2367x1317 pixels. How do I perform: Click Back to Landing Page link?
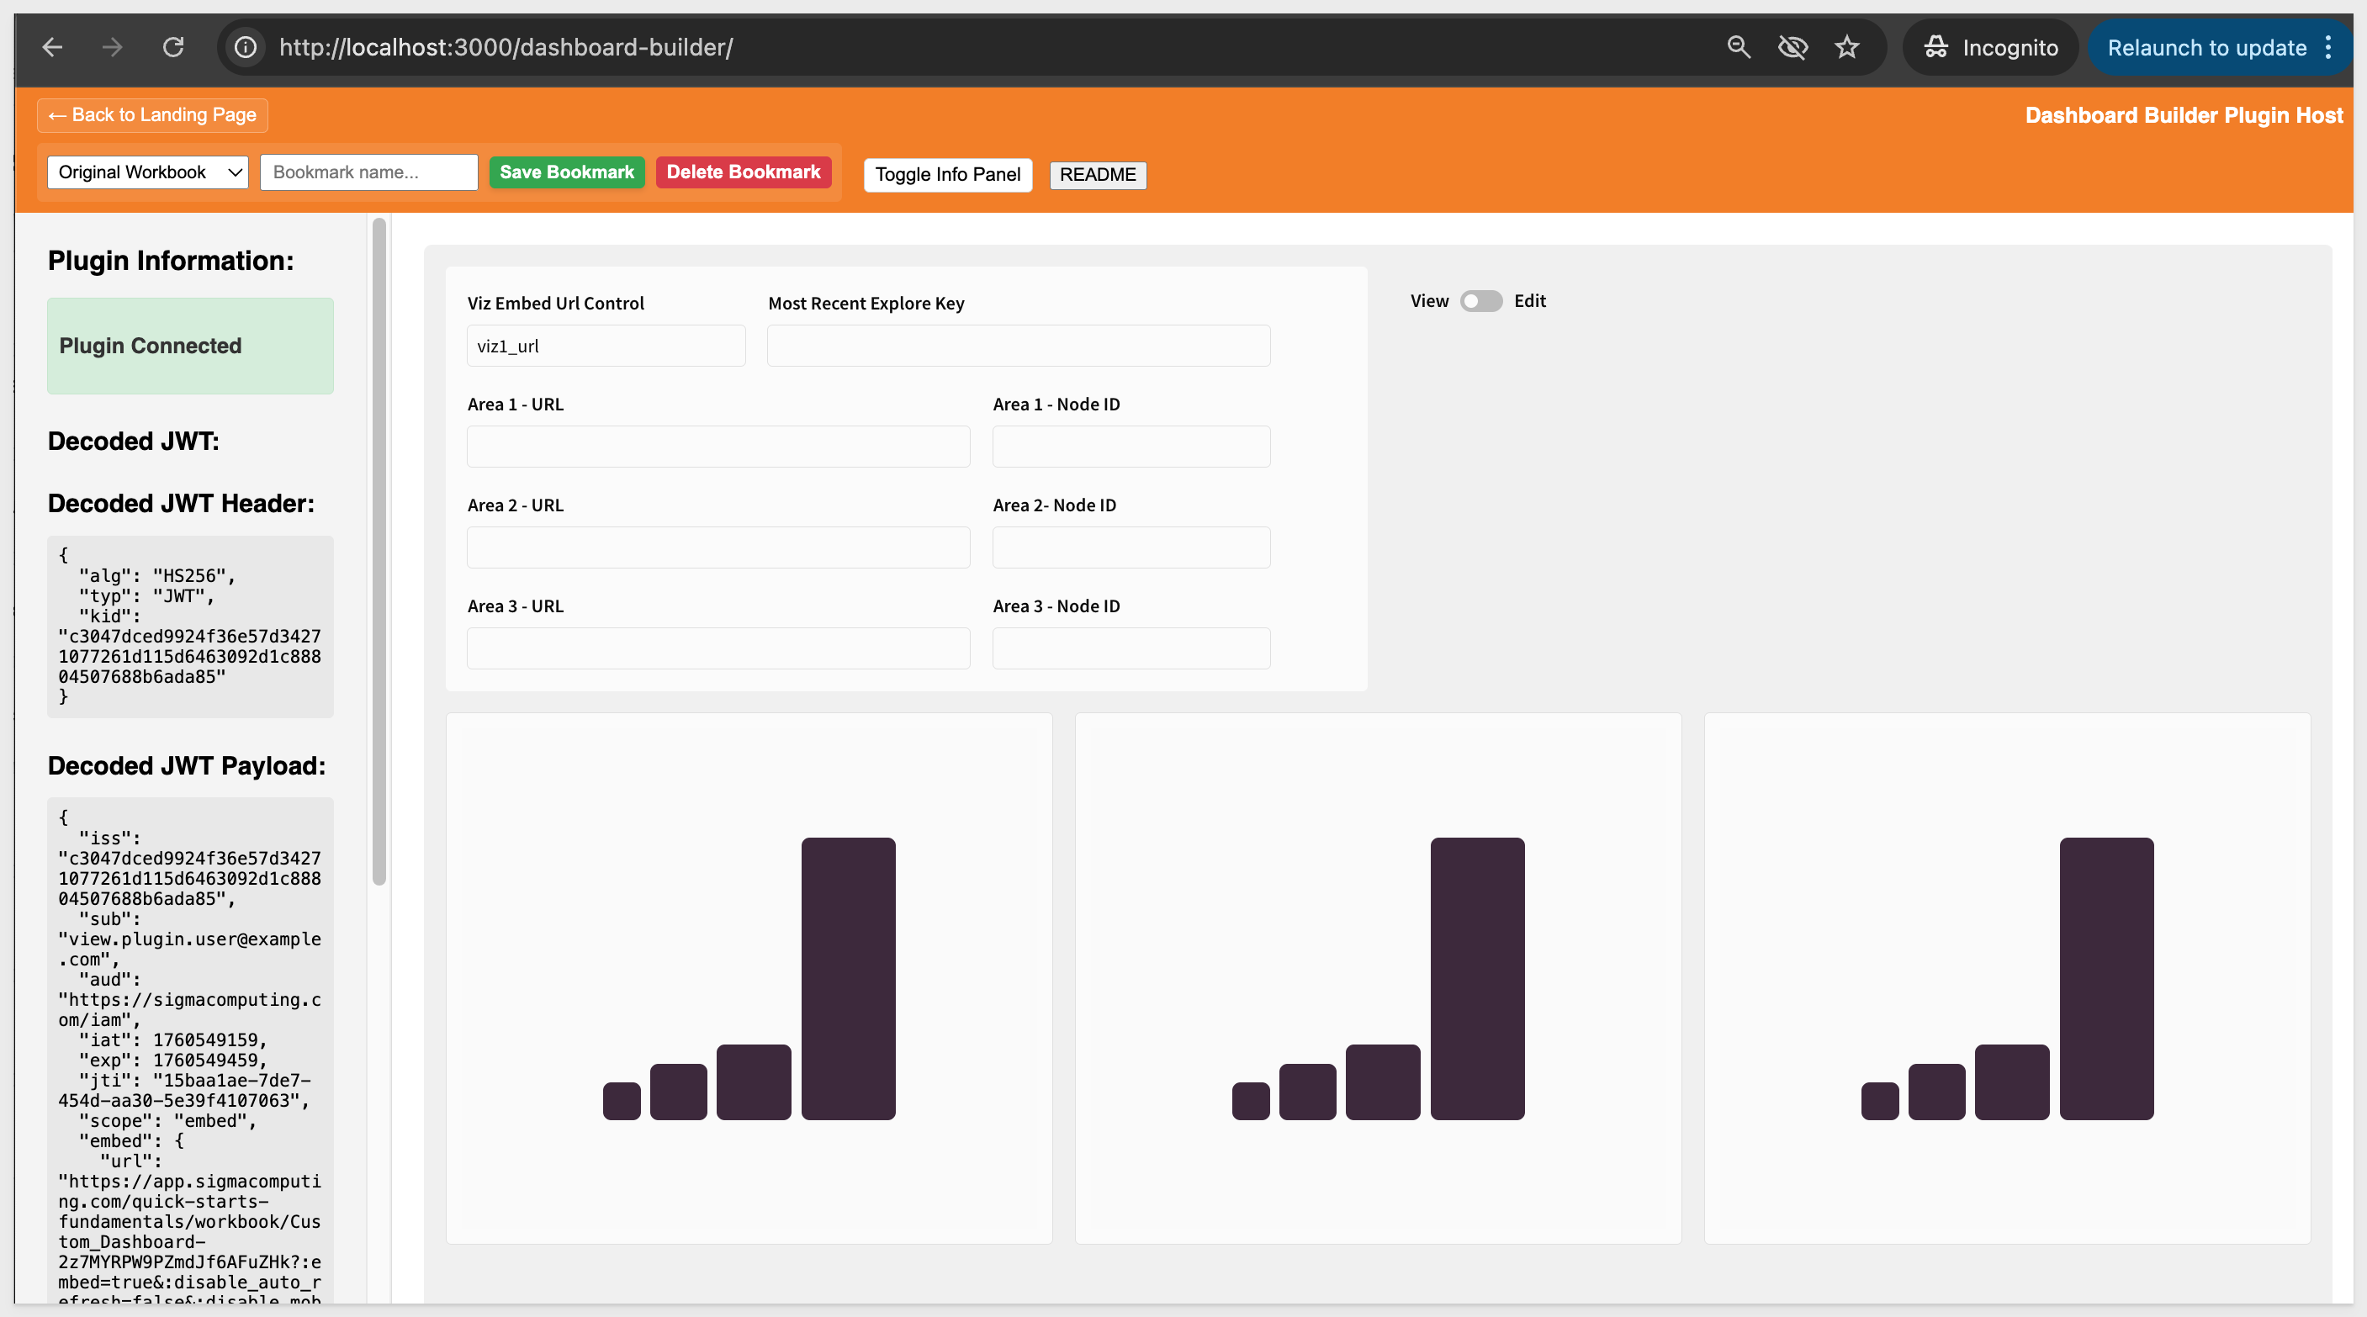pyautogui.click(x=152, y=116)
